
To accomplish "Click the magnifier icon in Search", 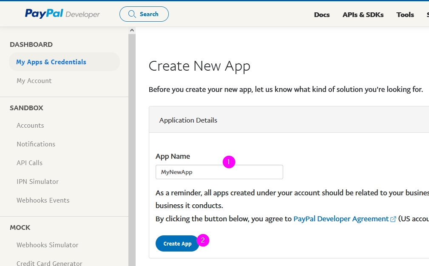I will point(132,14).
